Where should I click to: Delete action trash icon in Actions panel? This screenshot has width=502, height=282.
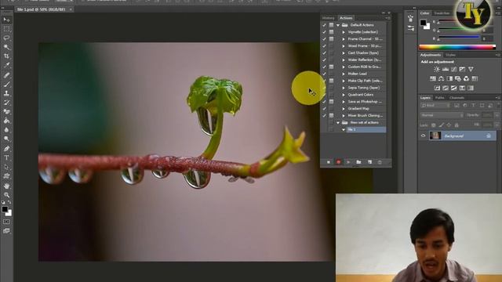380,162
